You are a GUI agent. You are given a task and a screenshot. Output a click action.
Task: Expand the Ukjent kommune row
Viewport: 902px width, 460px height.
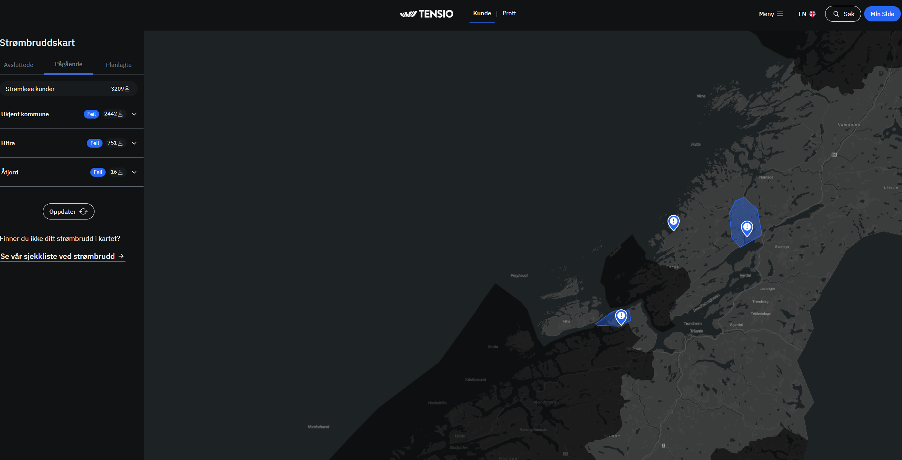[x=134, y=114]
